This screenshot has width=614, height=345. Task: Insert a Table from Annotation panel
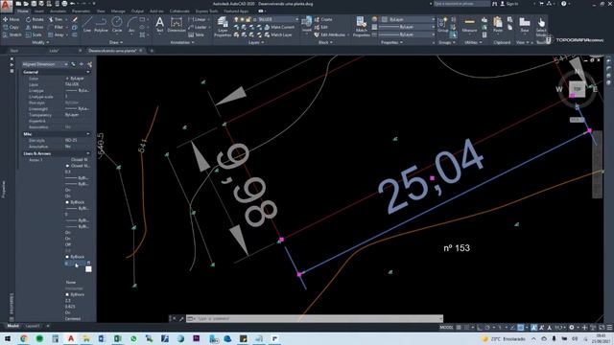pyautogui.click(x=196, y=34)
